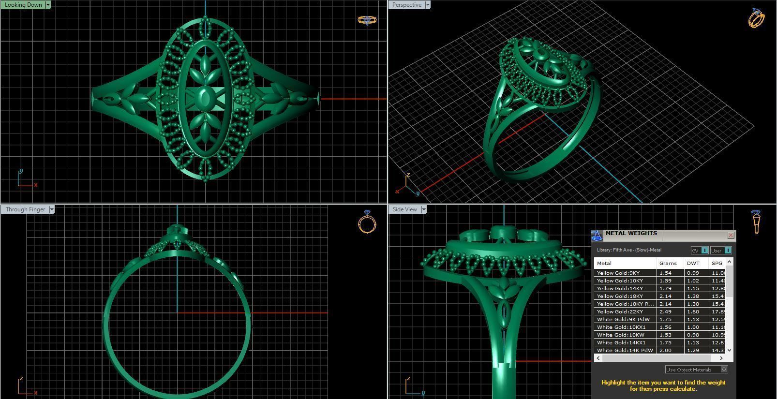Sort by the DWT column header
This screenshot has height=399, width=777.
[696, 263]
